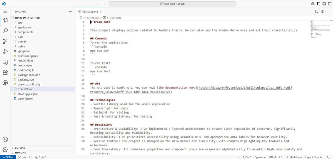The height and width of the screenshot is (159, 333).
Task: Go forward with the right arrow
Action: 104,4
